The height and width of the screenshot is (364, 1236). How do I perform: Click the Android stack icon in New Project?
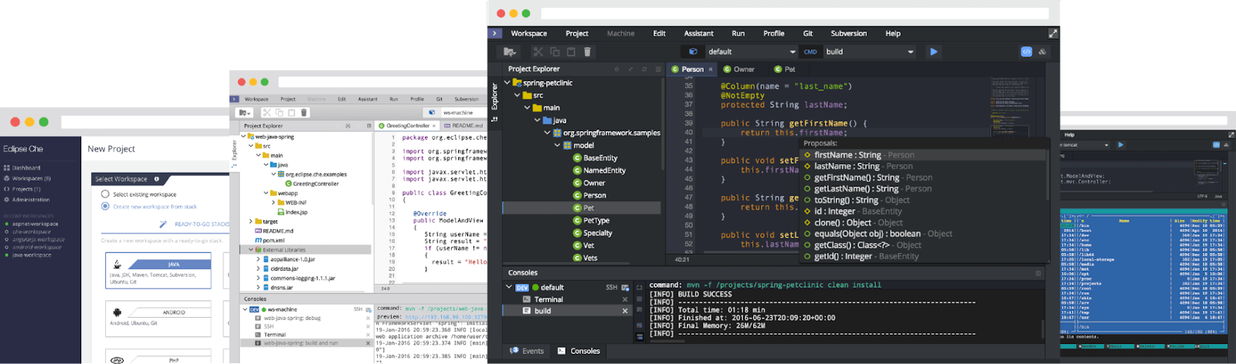click(x=117, y=312)
